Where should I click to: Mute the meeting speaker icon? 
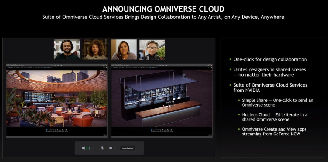84,148
